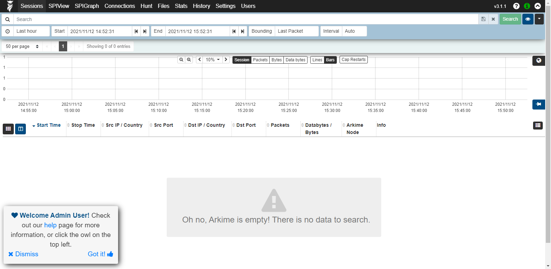Zoom in on the timeline graph

pyautogui.click(x=189, y=60)
